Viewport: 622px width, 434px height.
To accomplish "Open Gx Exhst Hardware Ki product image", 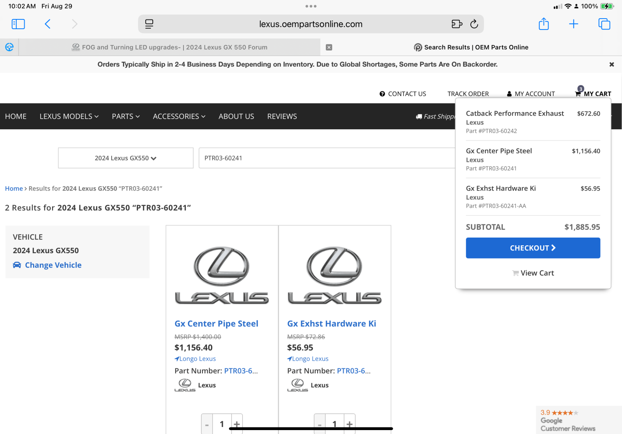I will pyautogui.click(x=335, y=275).
